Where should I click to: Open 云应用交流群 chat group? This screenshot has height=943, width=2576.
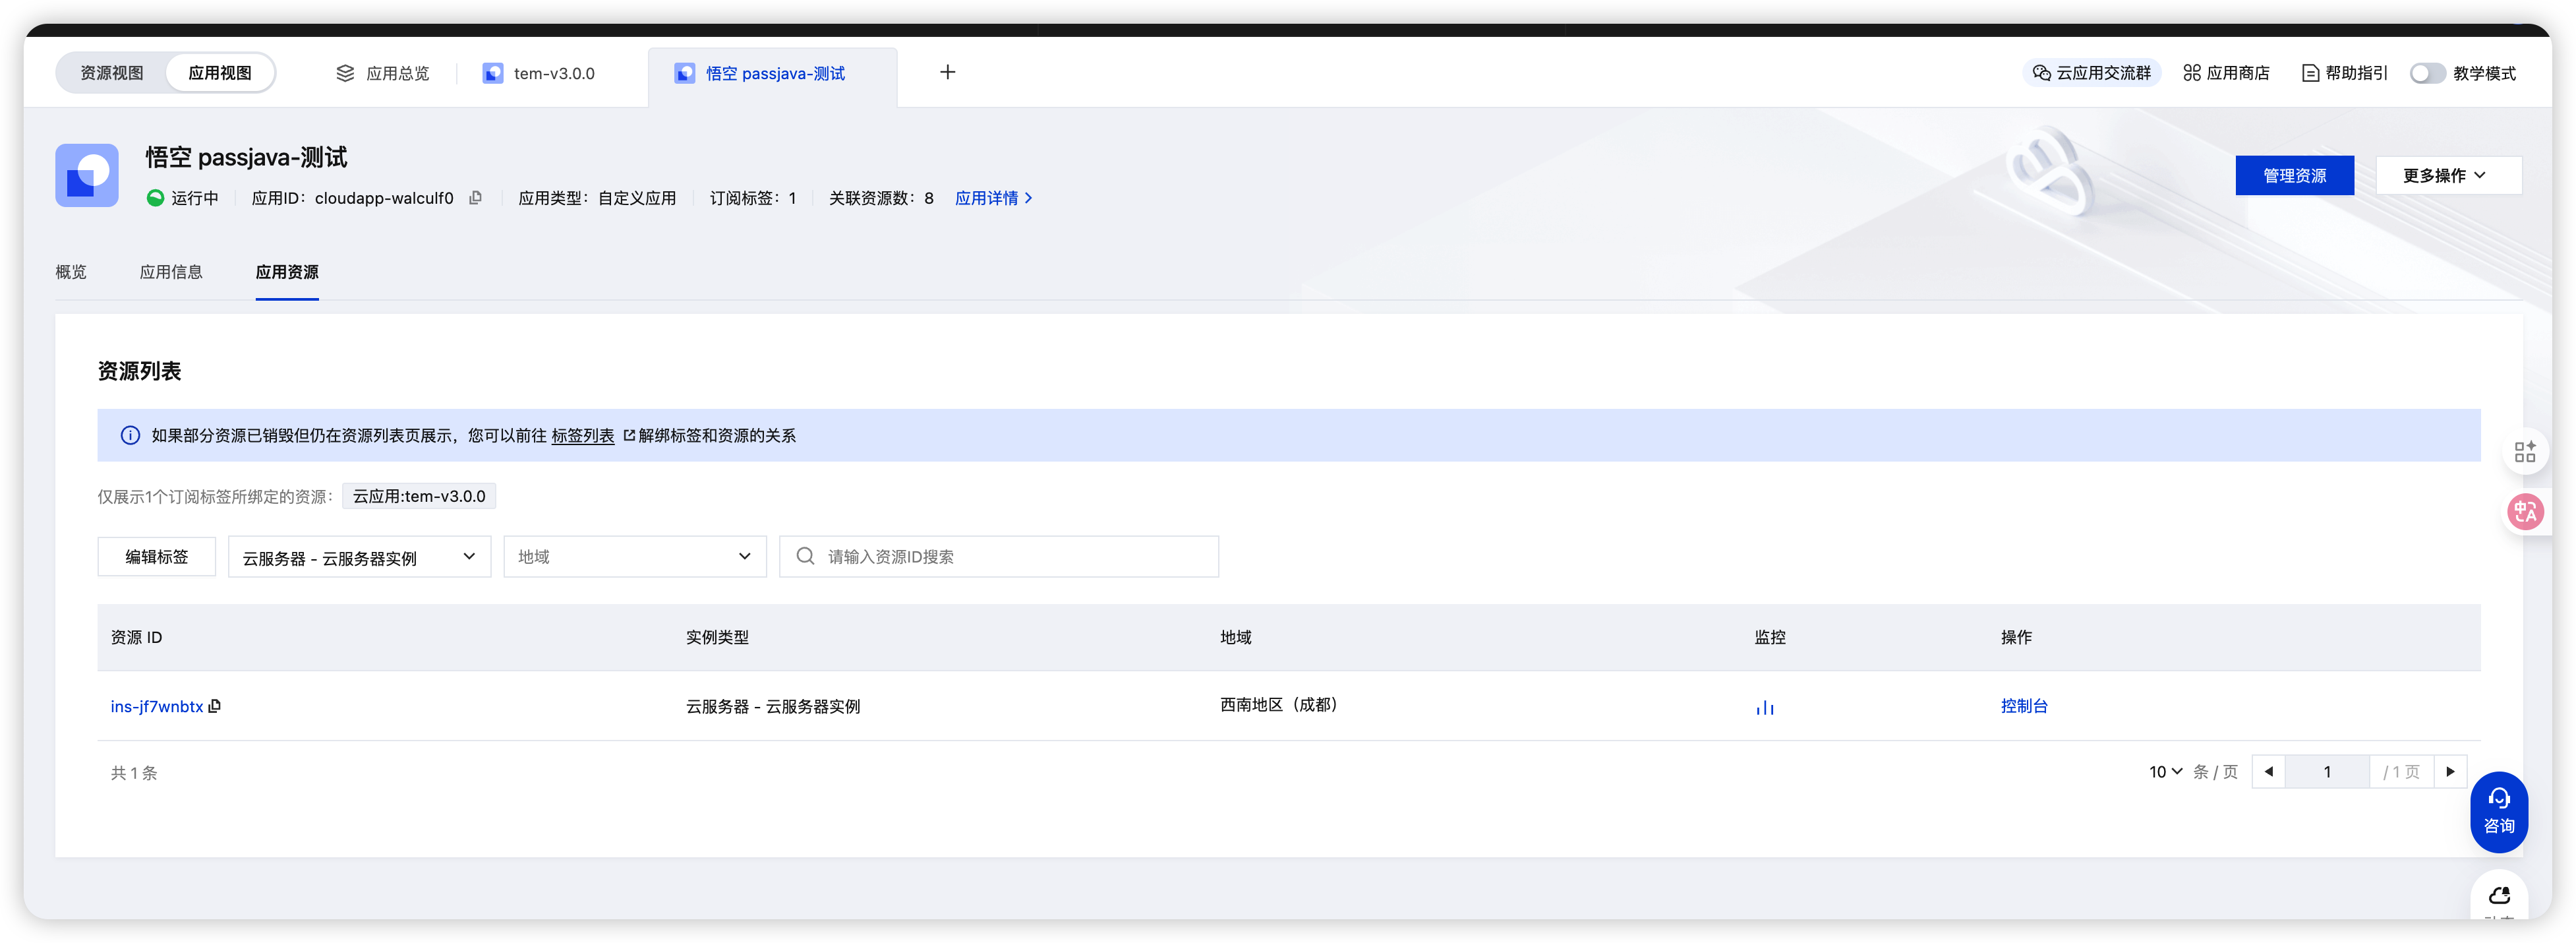click(2091, 73)
